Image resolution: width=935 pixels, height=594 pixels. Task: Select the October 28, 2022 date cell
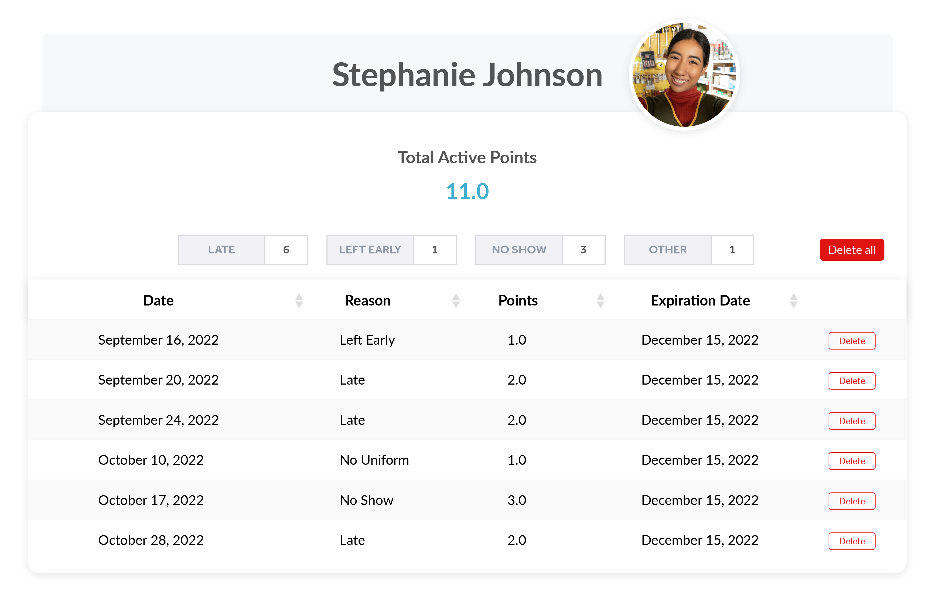coord(151,540)
